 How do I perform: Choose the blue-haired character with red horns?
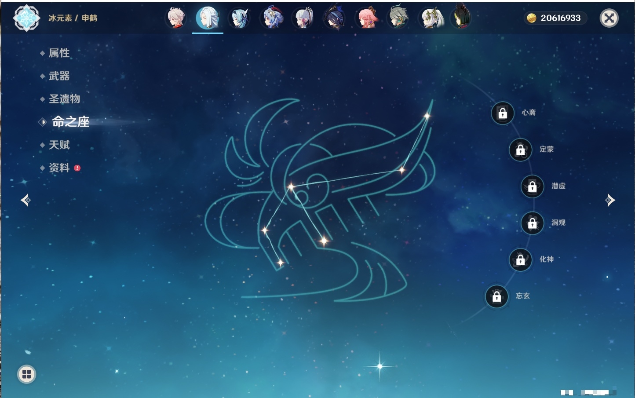coord(272,18)
